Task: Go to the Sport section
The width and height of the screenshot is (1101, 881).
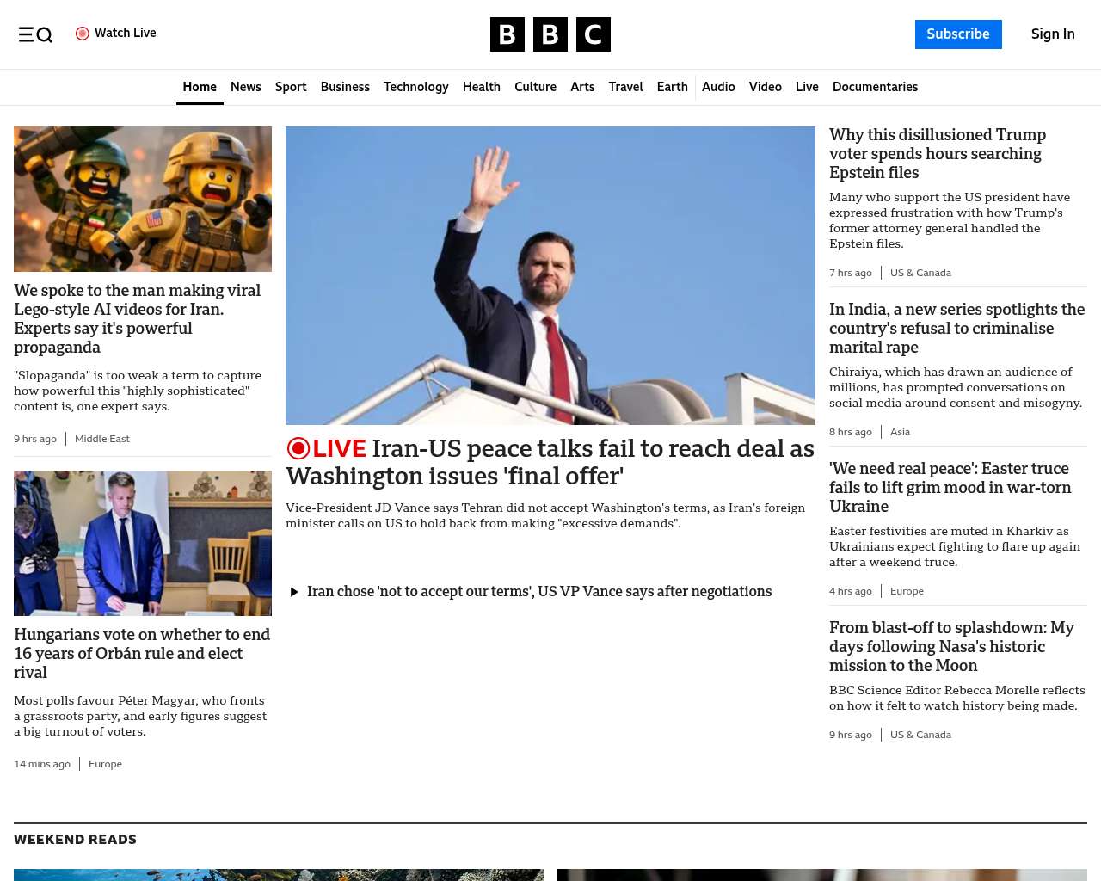Action: pos(291,87)
